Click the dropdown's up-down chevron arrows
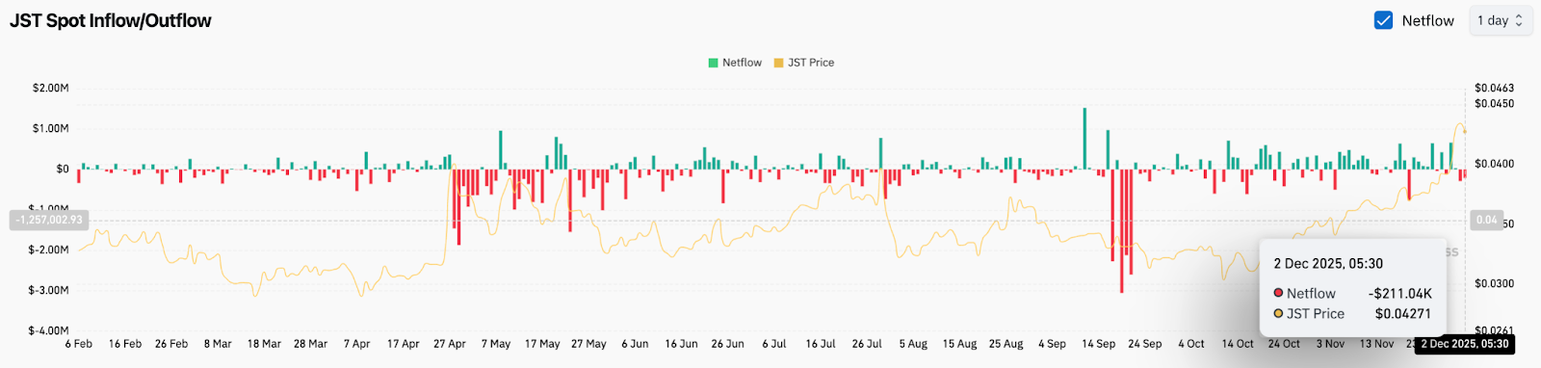Screen dimensions: 1541x368 point(1519,20)
